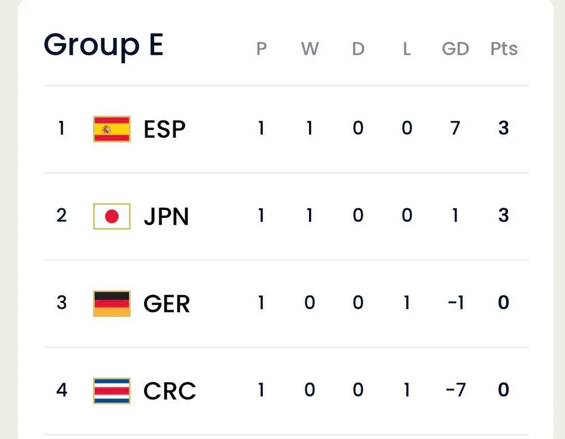Click the Pts column header
Screen dimensions: 565x439
point(504,49)
